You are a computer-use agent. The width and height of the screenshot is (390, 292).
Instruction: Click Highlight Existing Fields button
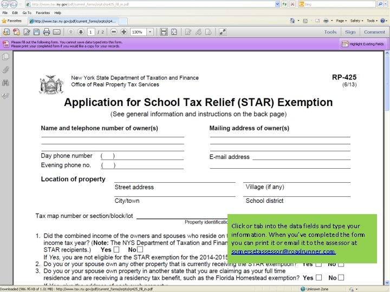click(363, 44)
